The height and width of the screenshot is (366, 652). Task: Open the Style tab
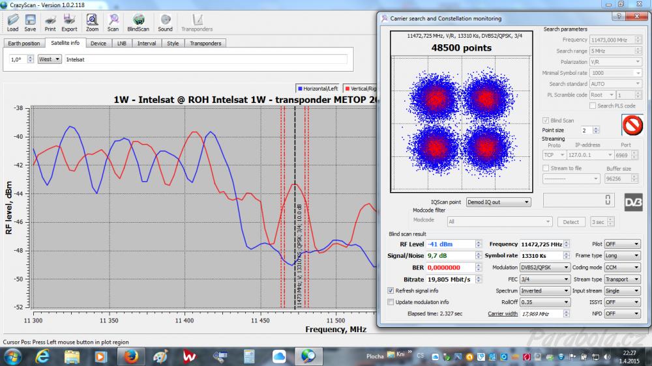coord(173,43)
